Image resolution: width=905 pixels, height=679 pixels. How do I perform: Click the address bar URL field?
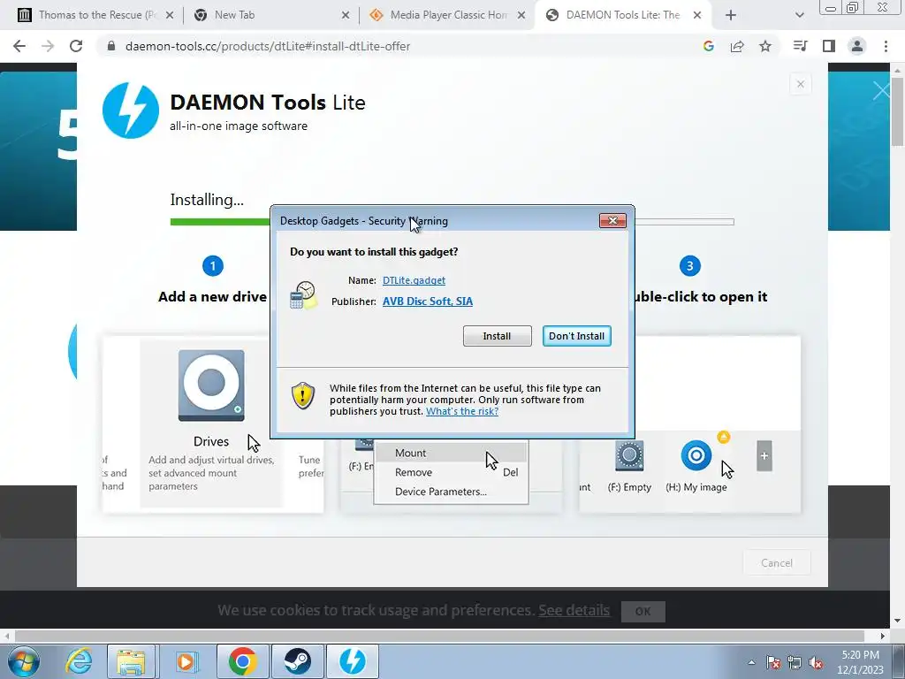coord(399,46)
